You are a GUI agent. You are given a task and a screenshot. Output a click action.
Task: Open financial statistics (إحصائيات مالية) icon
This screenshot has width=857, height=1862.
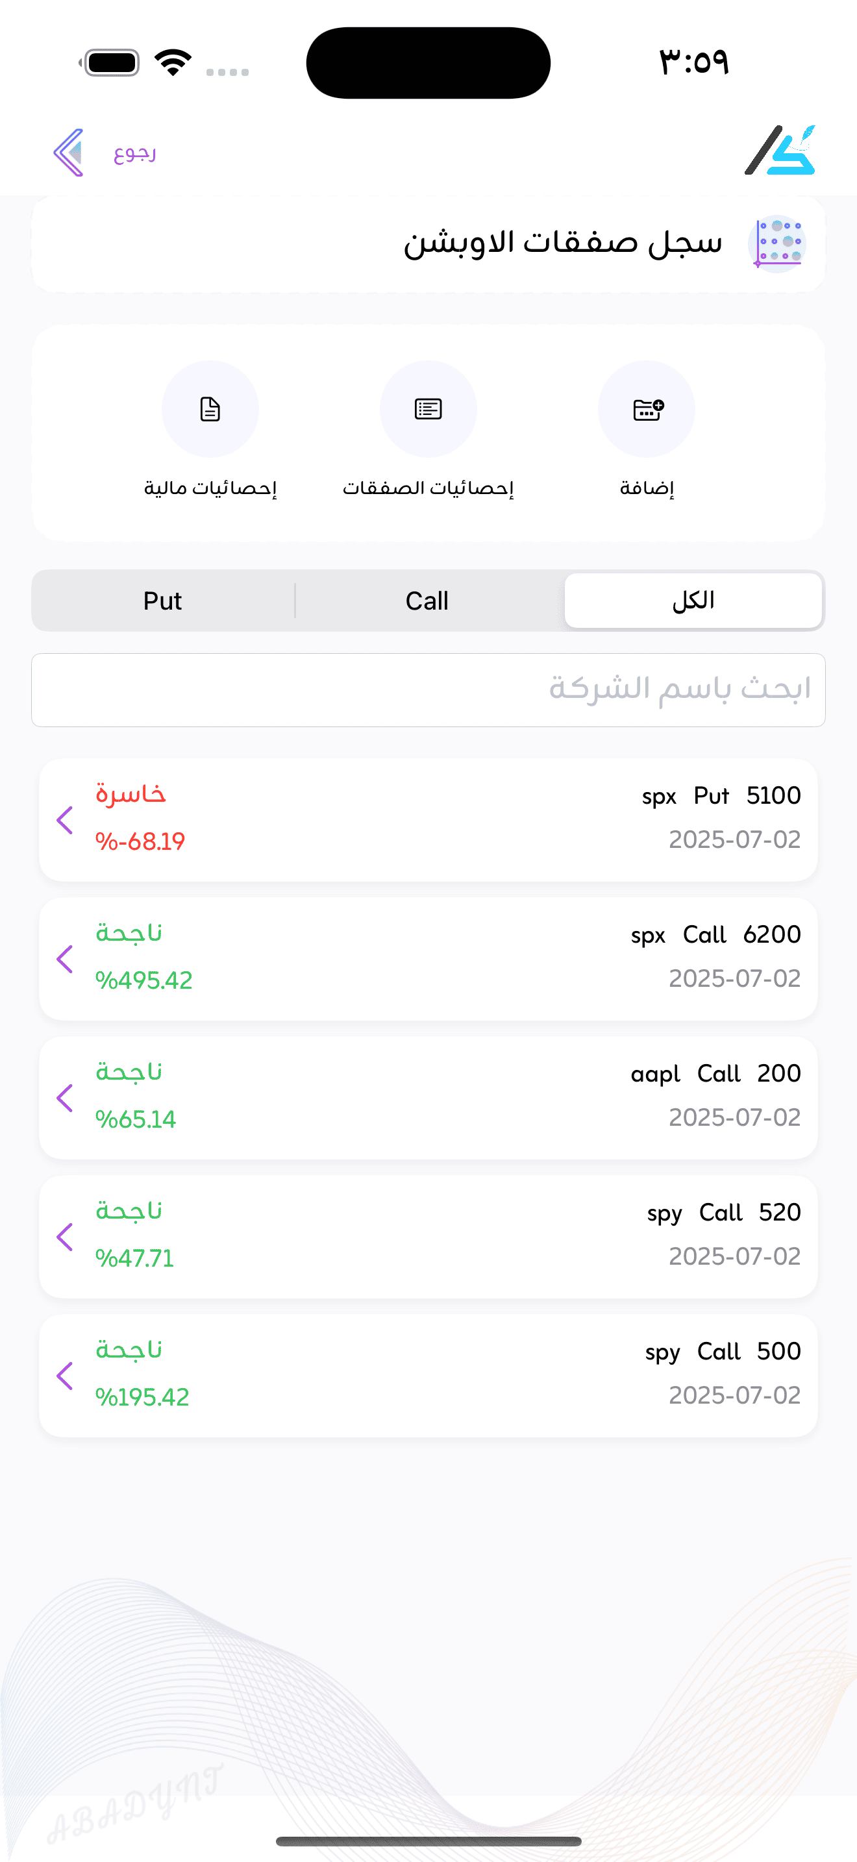tap(210, 409)
